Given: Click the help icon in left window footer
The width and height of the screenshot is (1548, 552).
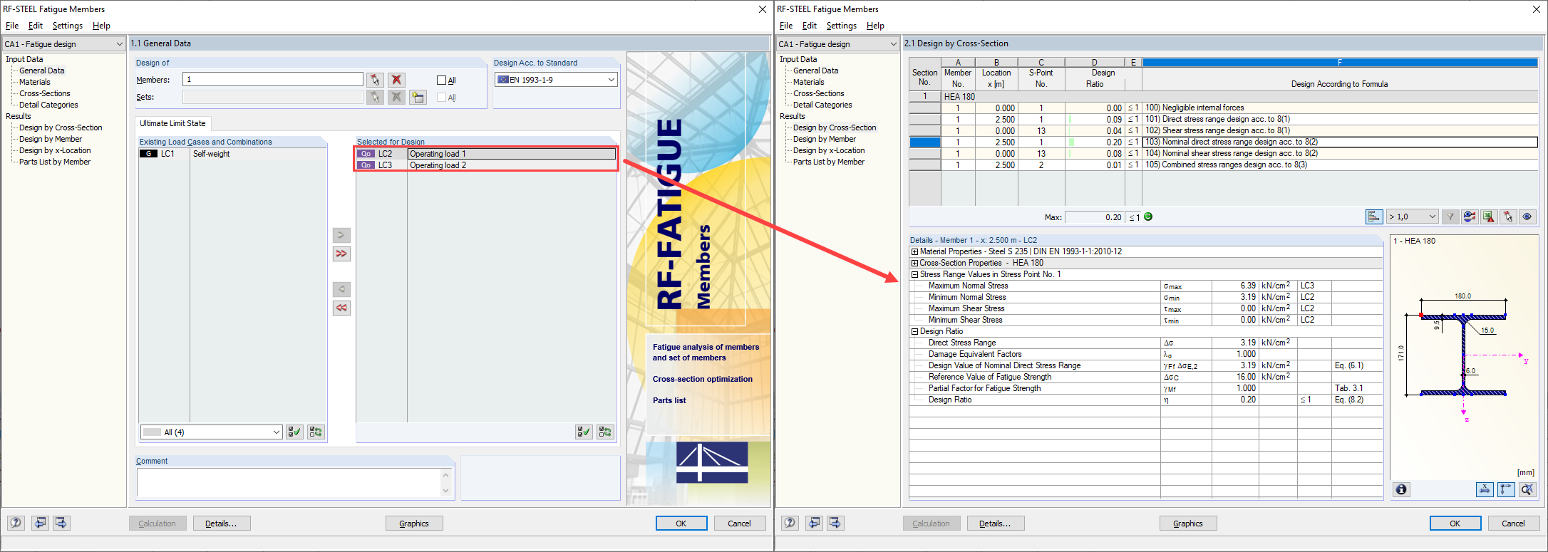Looking at the screenshot, I should point(16,523).
